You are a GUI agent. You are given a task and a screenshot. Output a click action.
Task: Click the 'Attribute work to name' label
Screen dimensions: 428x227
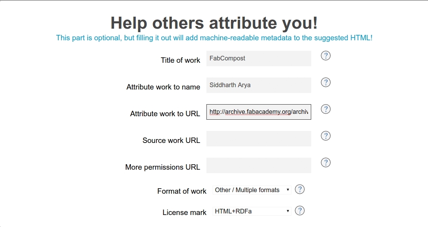[163, 87]
